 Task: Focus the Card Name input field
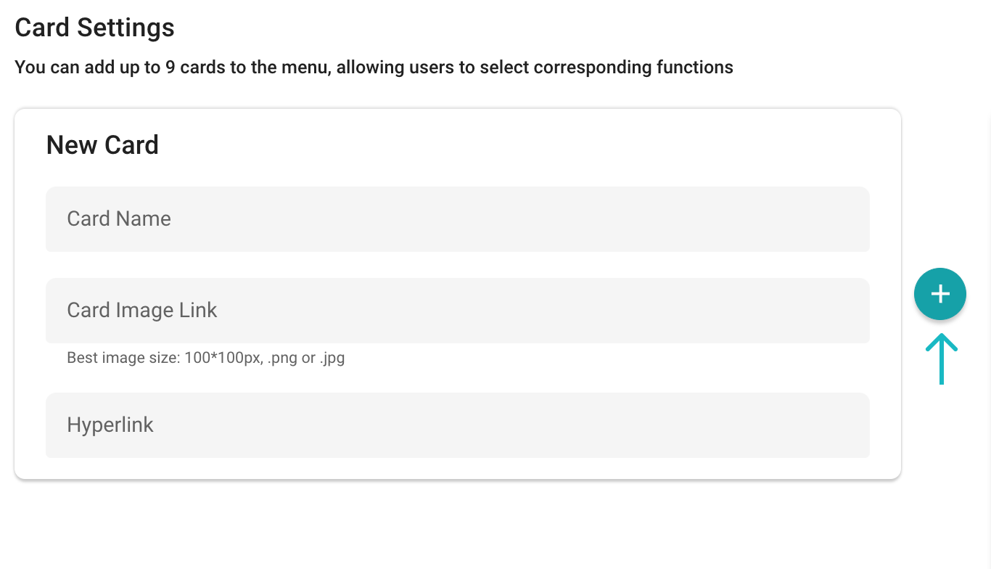click(x=458, y=219)
